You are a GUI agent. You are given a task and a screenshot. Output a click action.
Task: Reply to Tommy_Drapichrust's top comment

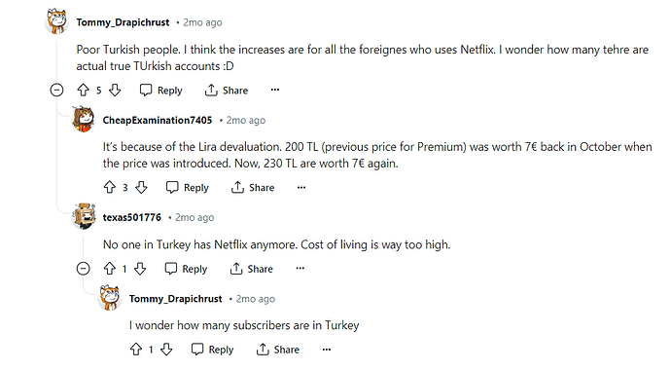160,91
